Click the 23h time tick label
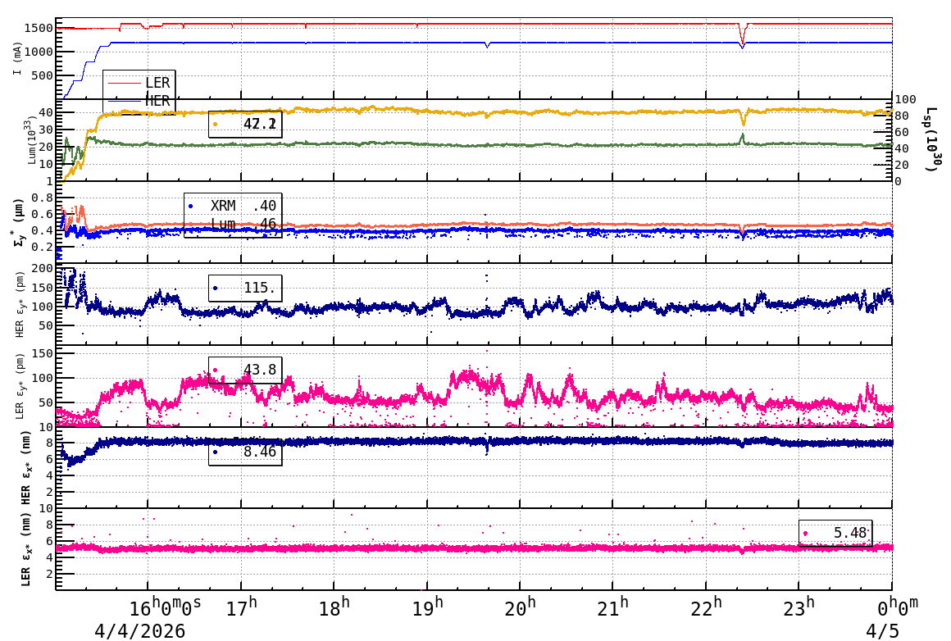Image resolution: width=951 pixels, height=641 pixels. coord(799,607)
